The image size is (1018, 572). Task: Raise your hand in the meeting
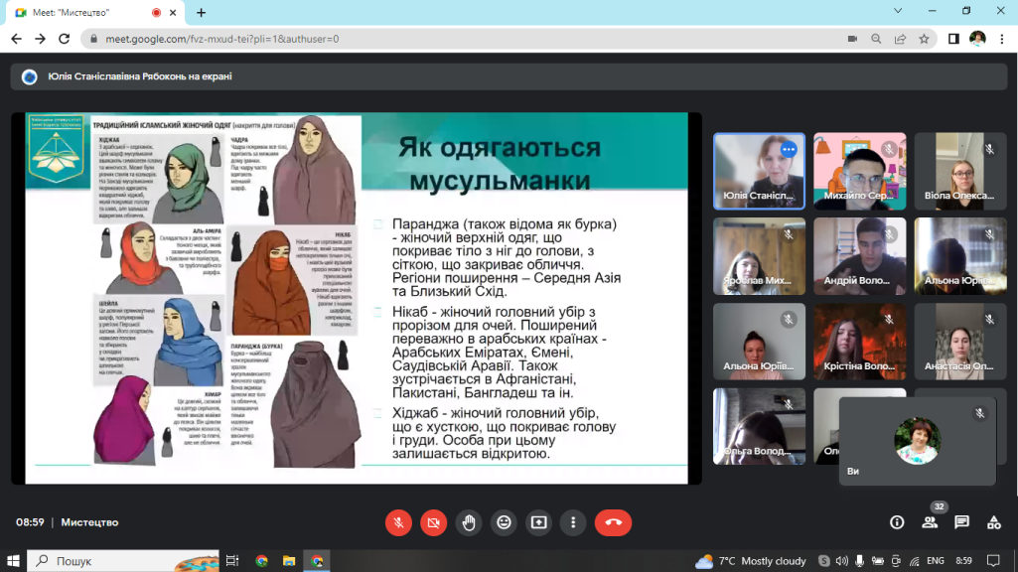(x=469, y=522)
